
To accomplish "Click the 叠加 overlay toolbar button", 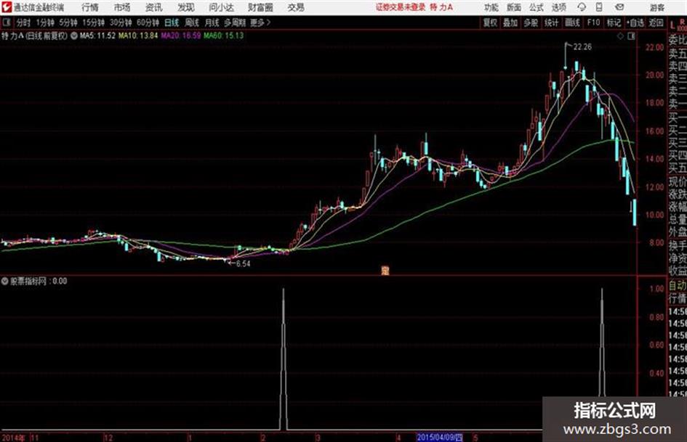I will click(510, 22).
